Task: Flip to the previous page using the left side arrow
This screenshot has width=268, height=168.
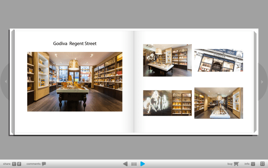Action: point(5,82)
